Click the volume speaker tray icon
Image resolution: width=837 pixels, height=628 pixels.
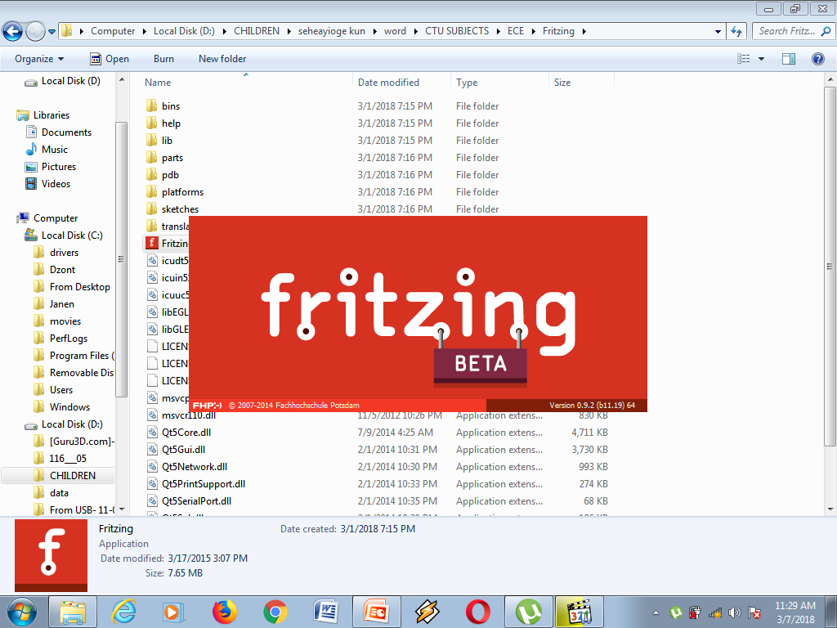click(735, 612)
